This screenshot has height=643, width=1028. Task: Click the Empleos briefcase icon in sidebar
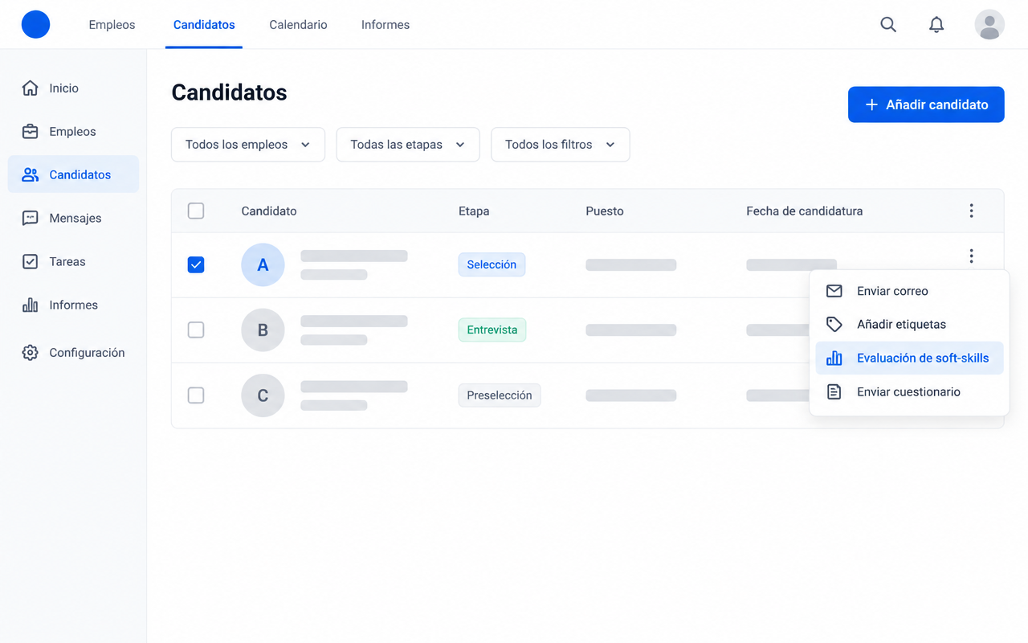point(31,132)
